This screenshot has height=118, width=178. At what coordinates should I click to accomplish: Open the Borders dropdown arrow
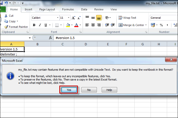pyautogui.click(x=61, y=25)
